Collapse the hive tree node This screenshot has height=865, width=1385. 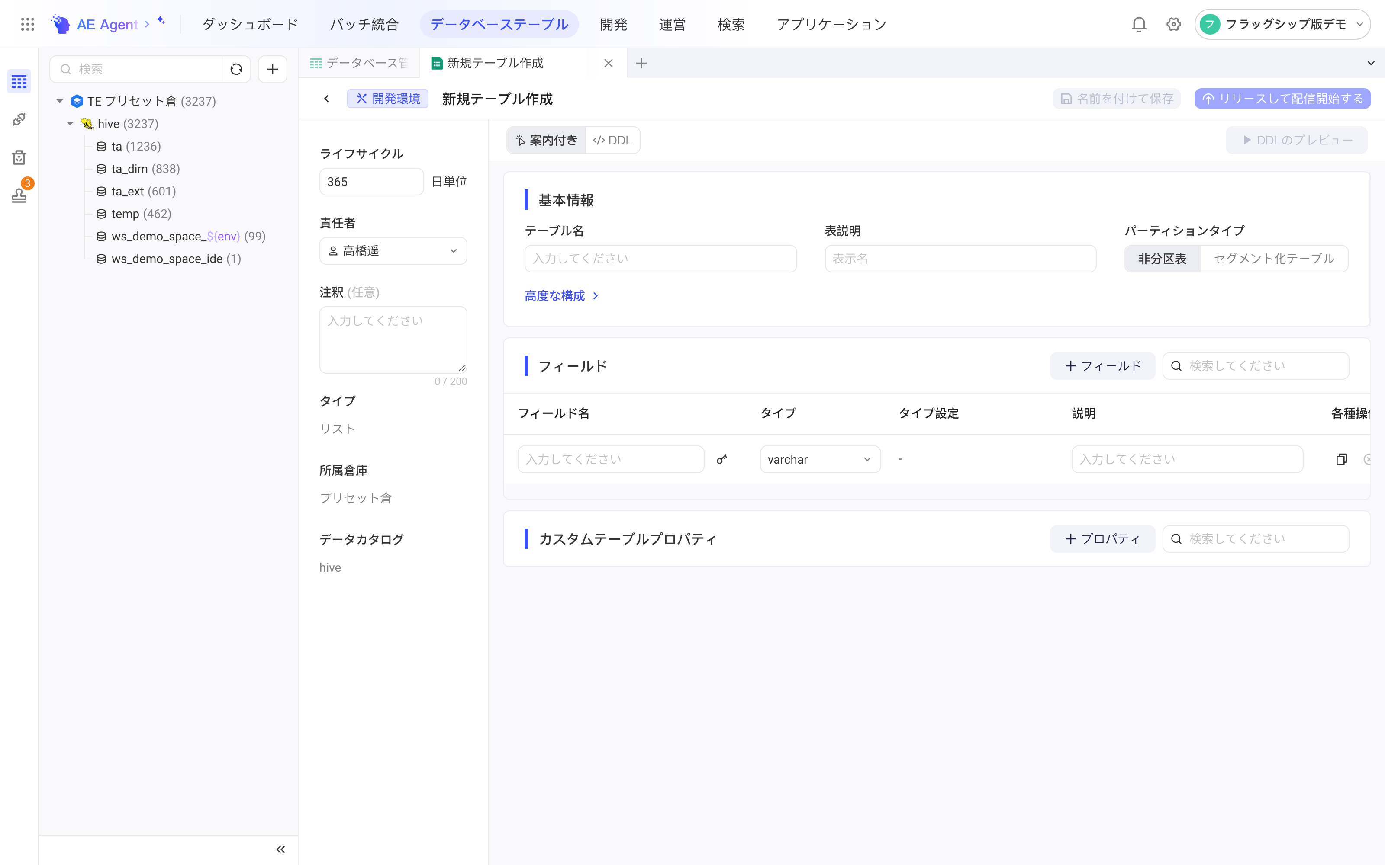tap(70, 124)
